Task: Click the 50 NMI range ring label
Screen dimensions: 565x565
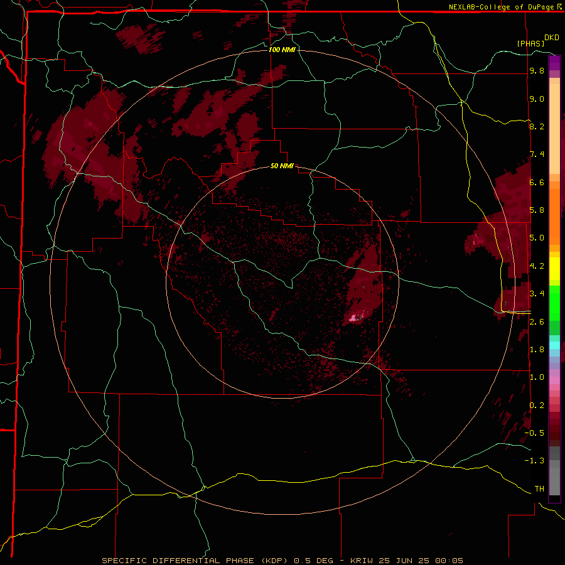Action: point(282,166)
